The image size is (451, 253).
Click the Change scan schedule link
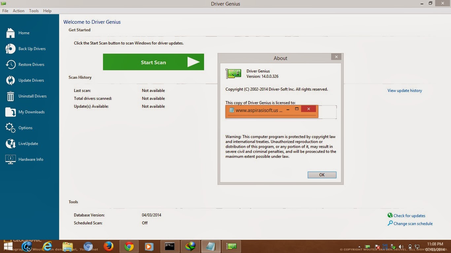point(413,224)
